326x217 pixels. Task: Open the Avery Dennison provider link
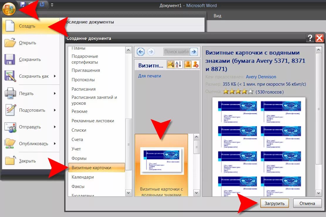tap(261, 77)
